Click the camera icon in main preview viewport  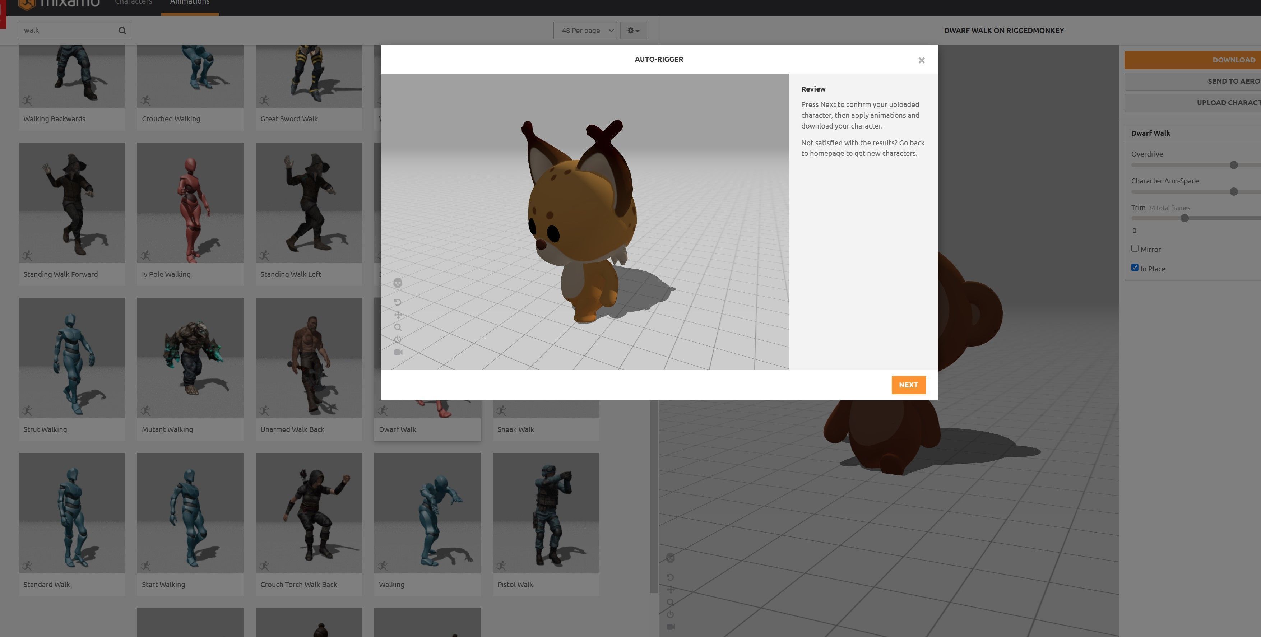pos(671,627)
